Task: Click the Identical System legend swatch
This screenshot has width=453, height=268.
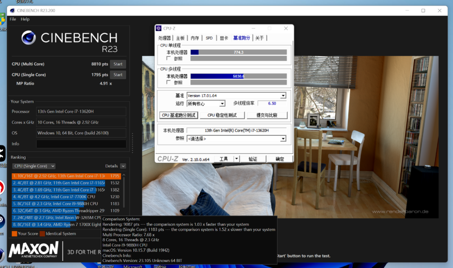Action: [42, 234]
